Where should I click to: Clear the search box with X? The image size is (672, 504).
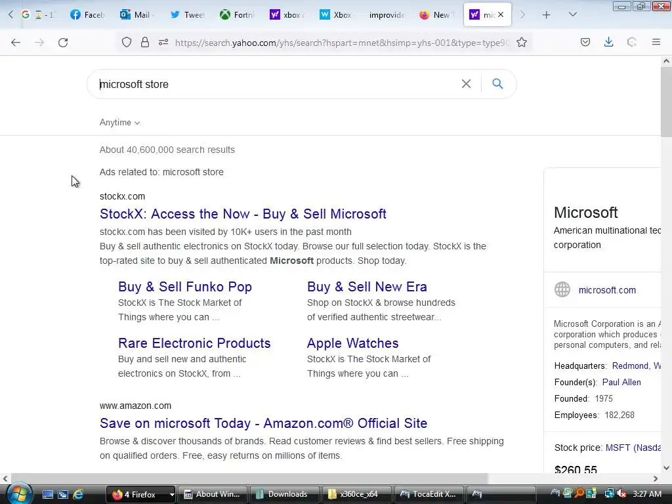pos(466,84)
